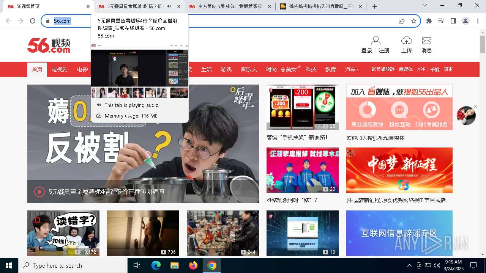Viewport: 486px width, 273px height.
Task: Open the 音乐人 navigation item
Action: coord(249,69)
